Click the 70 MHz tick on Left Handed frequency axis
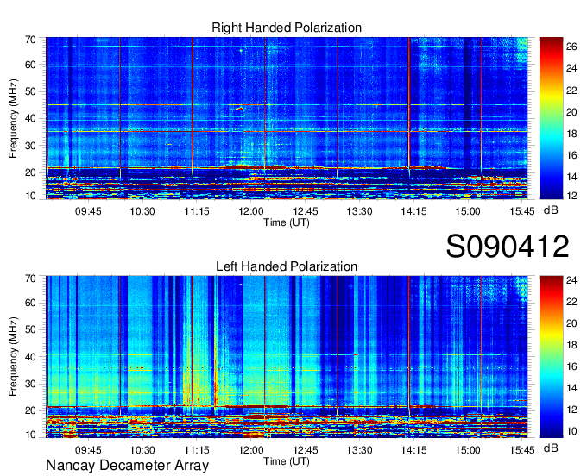Image resolution: width=587 pixels, height=476 pixels. [x=30, y=279]
